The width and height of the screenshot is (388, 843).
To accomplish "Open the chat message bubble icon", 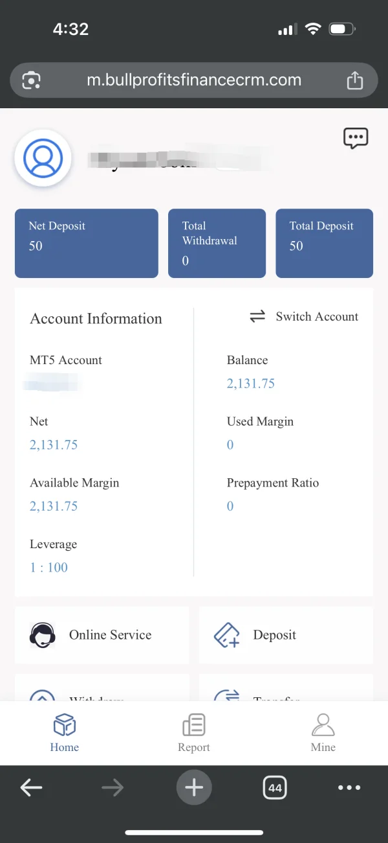I will [355, 138].
